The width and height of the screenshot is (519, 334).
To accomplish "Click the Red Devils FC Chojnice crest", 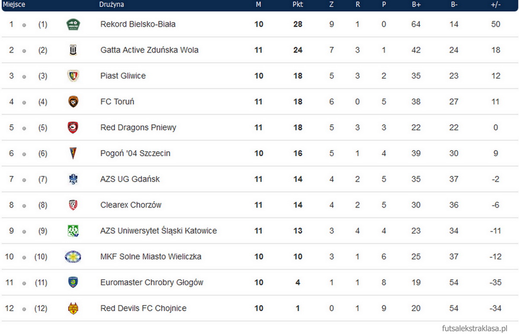I will pos(73,308).
